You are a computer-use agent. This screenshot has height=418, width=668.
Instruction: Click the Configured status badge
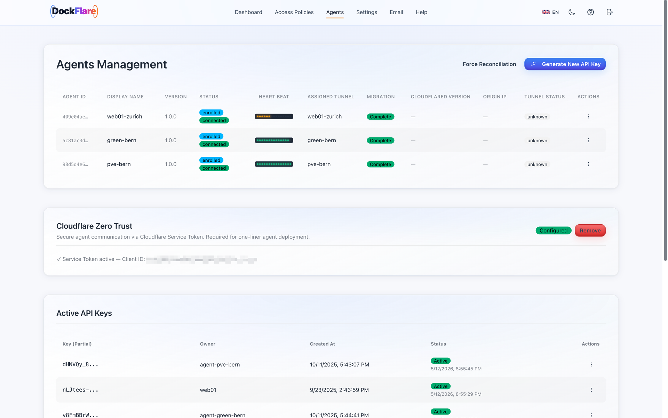pos(553,231)
